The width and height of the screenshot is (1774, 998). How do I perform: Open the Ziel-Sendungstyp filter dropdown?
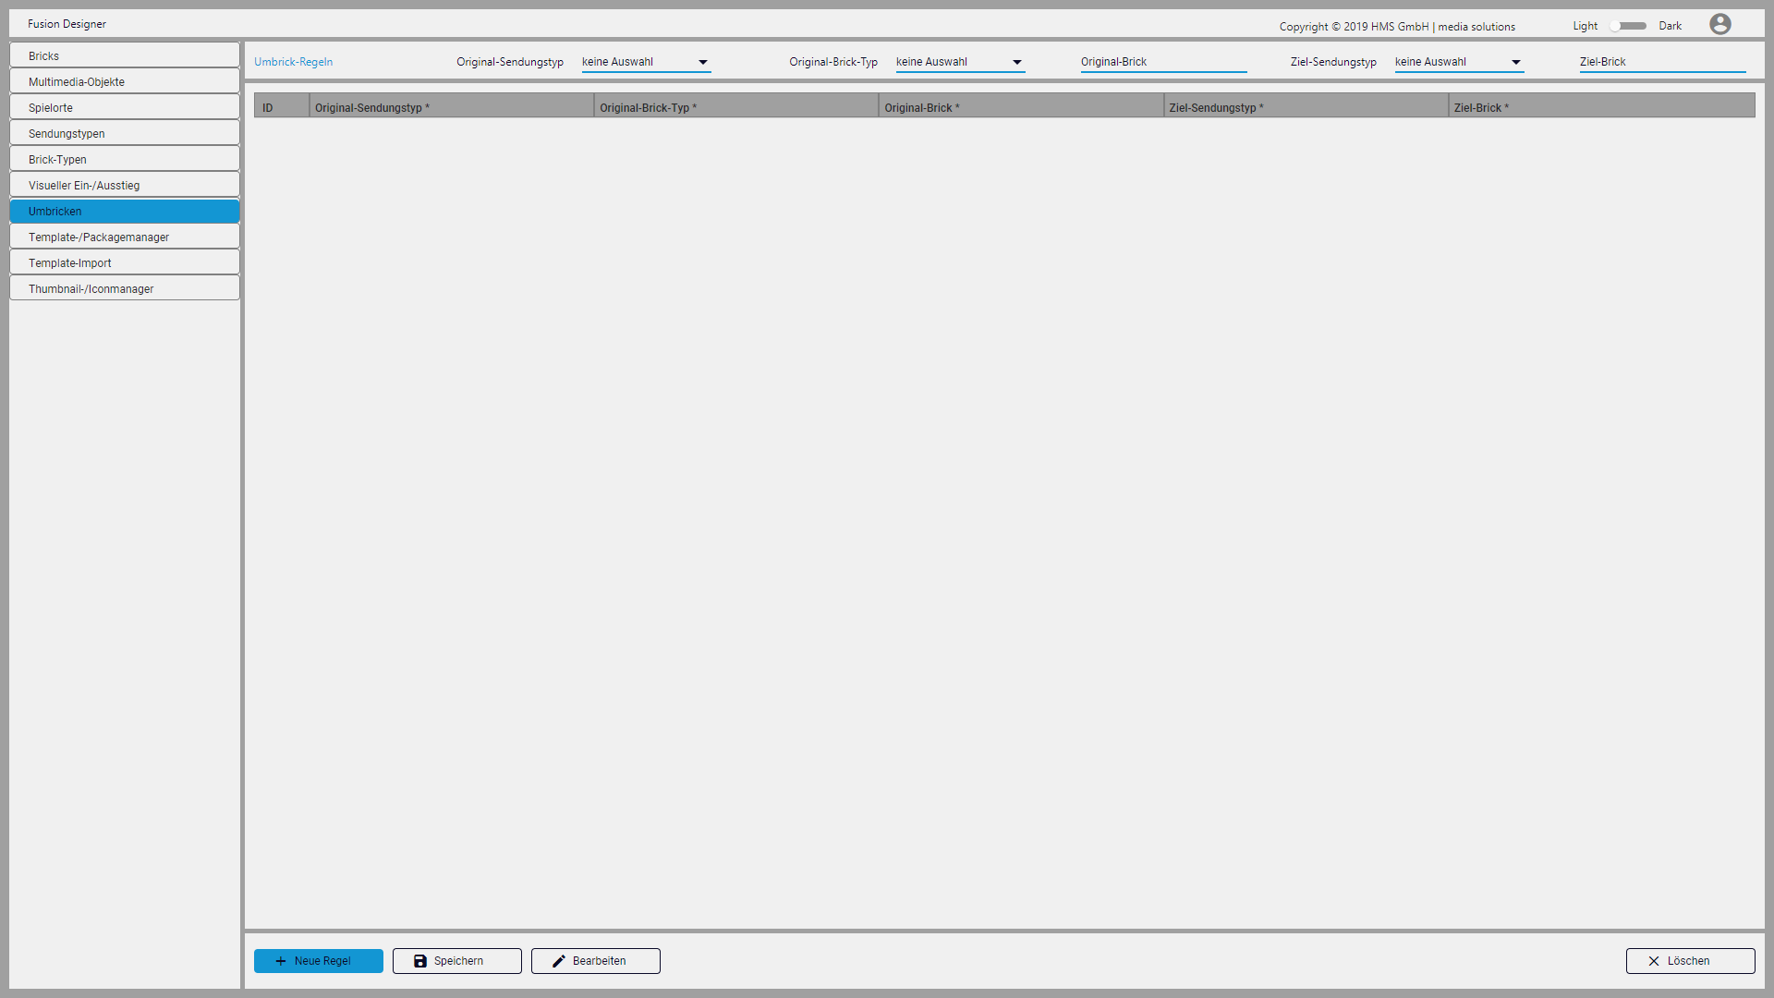click(1459, 62)
